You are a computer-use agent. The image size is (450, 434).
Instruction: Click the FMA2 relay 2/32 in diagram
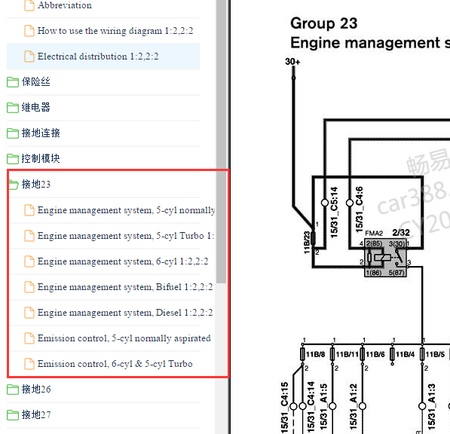click(385, 257)
